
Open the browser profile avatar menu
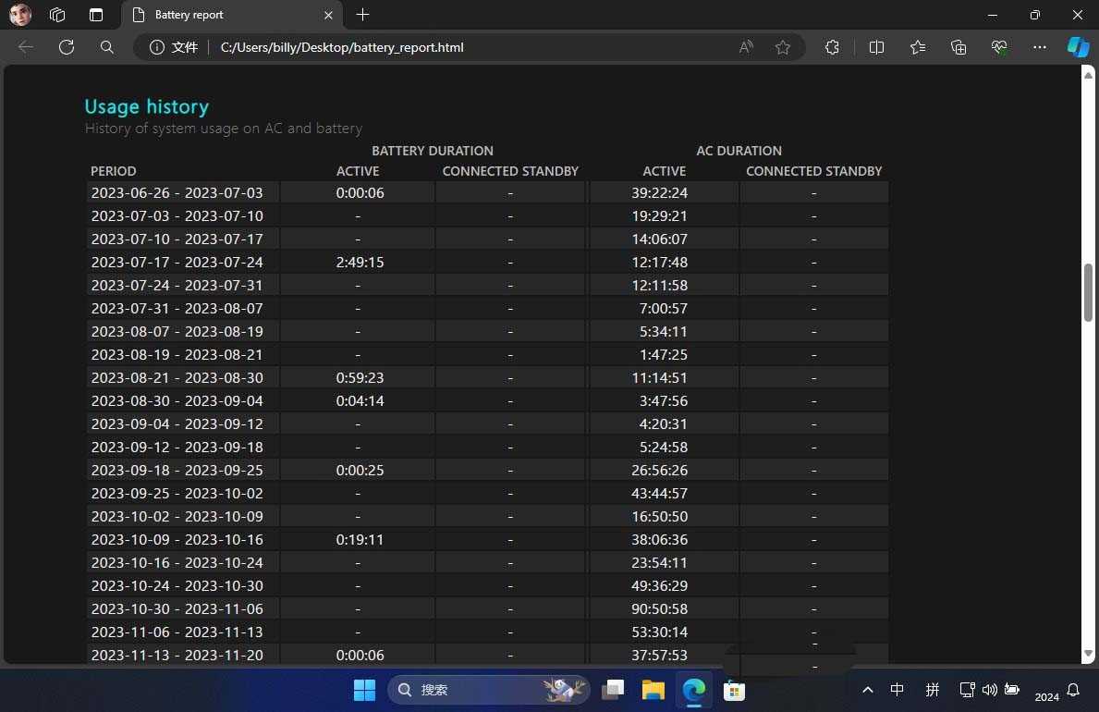(x=20, y=15)
